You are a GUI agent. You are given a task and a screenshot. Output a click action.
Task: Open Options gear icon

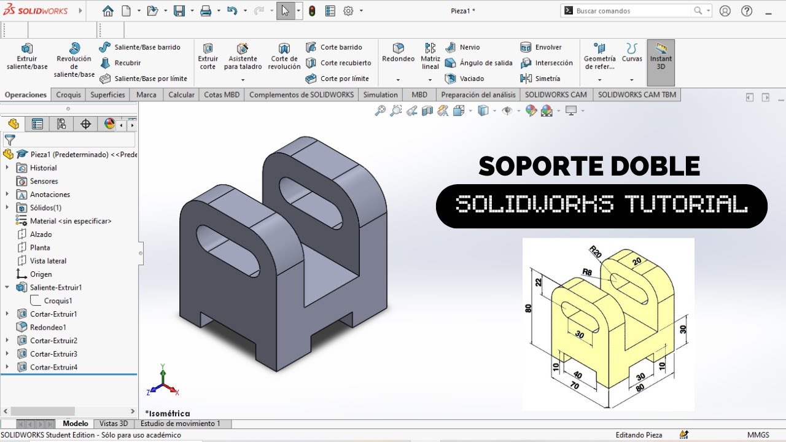(x=348, y=10)
